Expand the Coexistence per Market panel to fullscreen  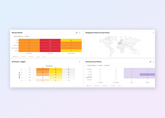coord(150,62)
